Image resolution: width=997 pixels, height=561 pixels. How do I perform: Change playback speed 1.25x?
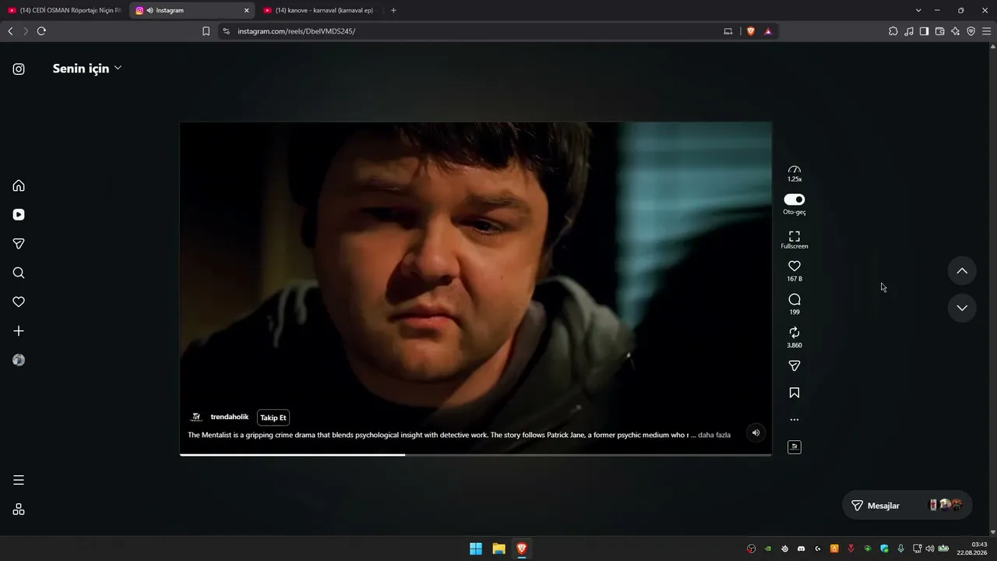coord(794,174)
